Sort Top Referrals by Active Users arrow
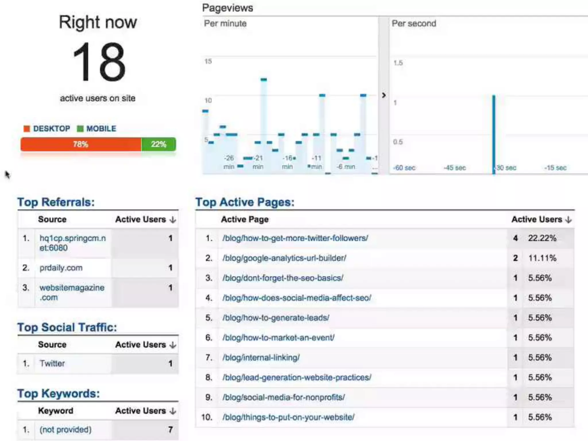588x441 pixels. tap(173, 220)
